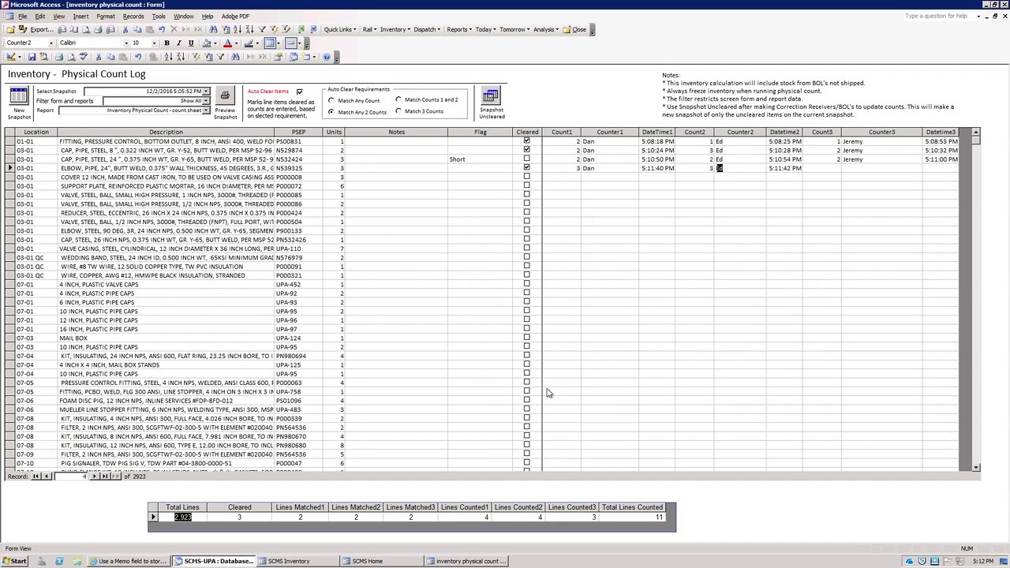
Task: Switch to Design View with the ruler-pencil icon
Action: pyautogui.click(x=10, y=57)
